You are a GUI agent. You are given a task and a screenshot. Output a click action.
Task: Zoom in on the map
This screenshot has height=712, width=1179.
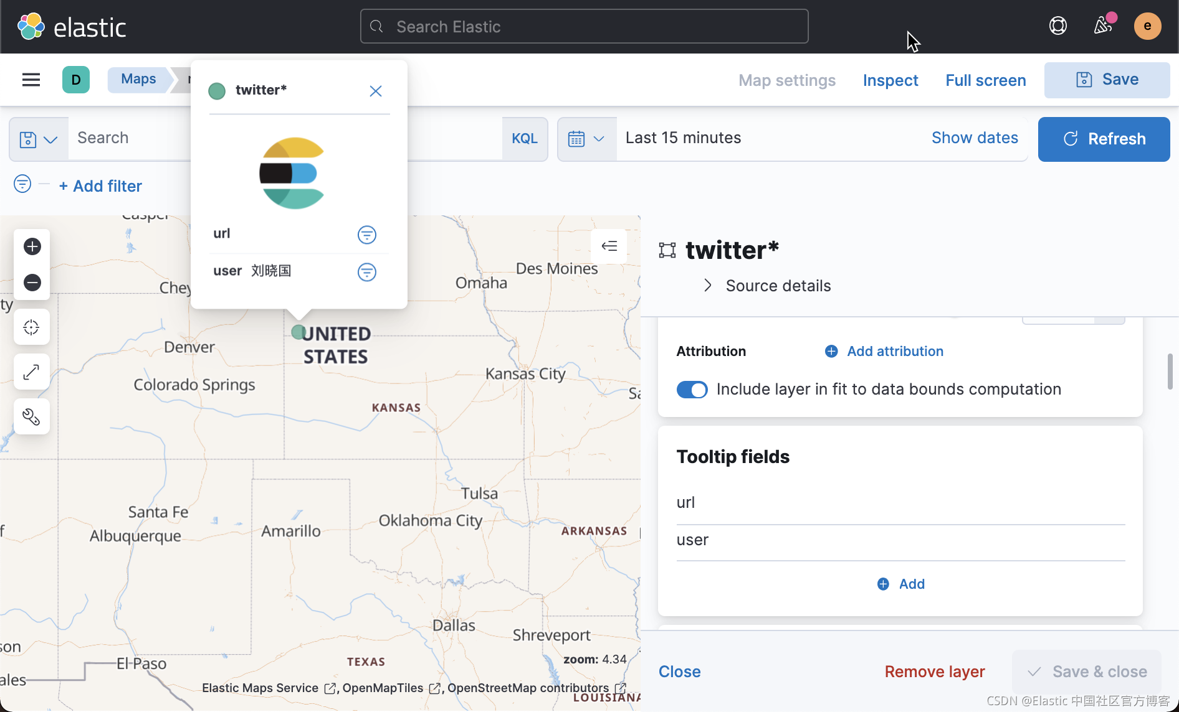coord(32,246)
